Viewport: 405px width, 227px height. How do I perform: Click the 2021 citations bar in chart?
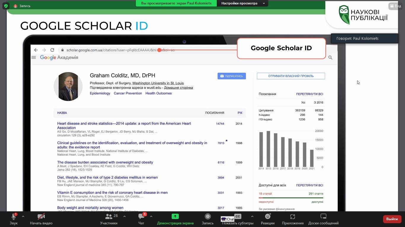[312, 158]
